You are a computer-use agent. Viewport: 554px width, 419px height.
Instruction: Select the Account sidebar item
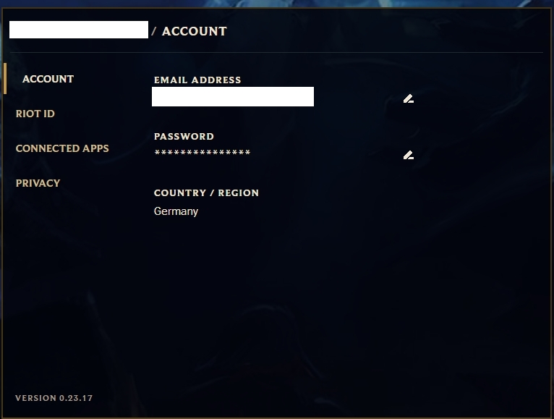pyautogui.click(x=48, y=79)
